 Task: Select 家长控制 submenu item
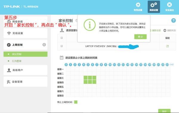pos(25,54)
